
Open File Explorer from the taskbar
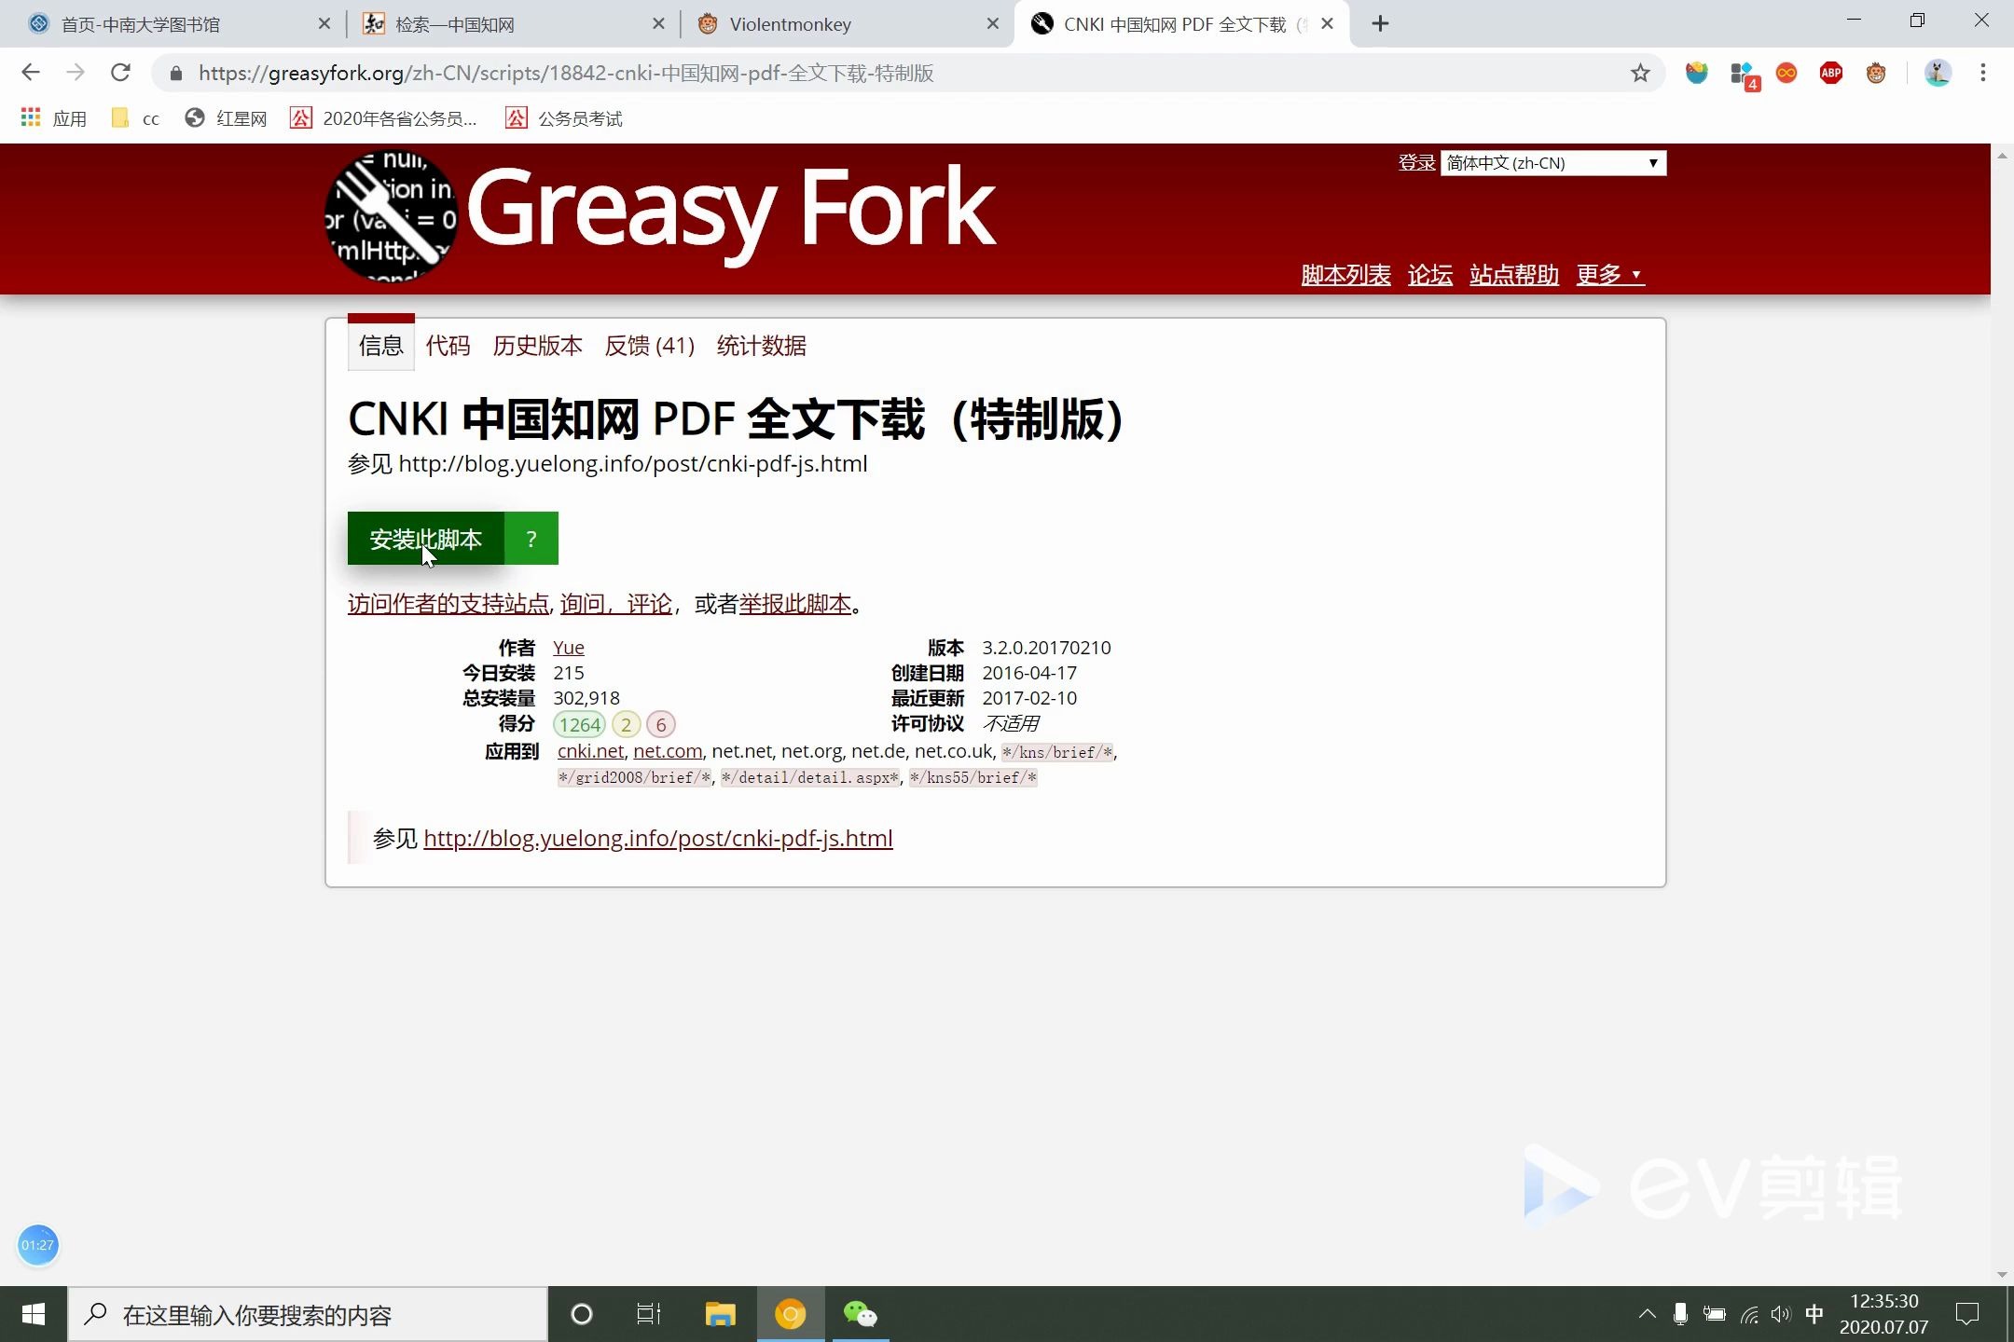(720, 1314)
